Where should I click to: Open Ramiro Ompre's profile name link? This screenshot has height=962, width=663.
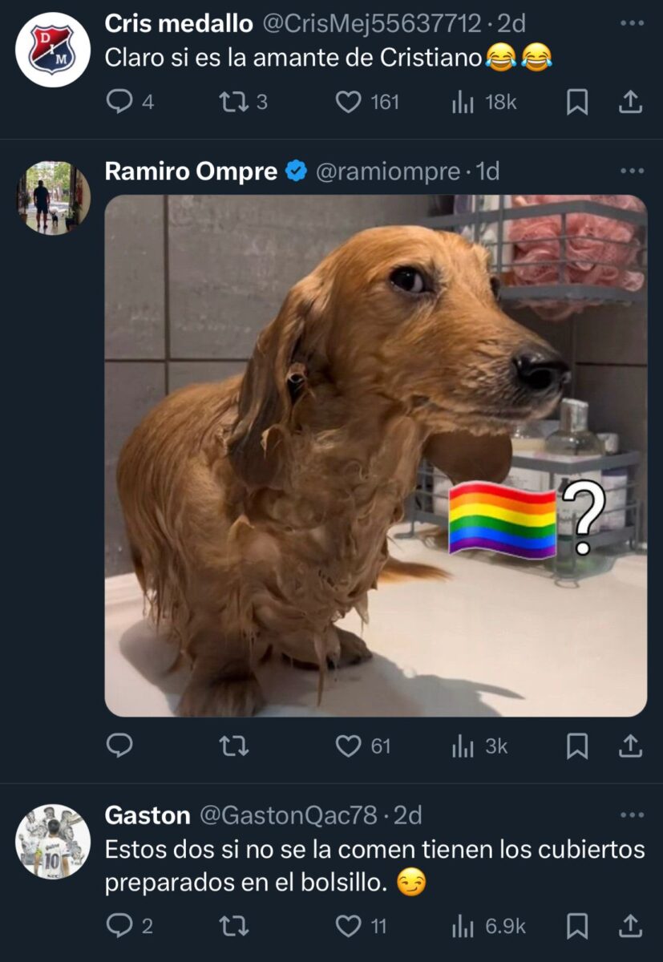(191, 171)
